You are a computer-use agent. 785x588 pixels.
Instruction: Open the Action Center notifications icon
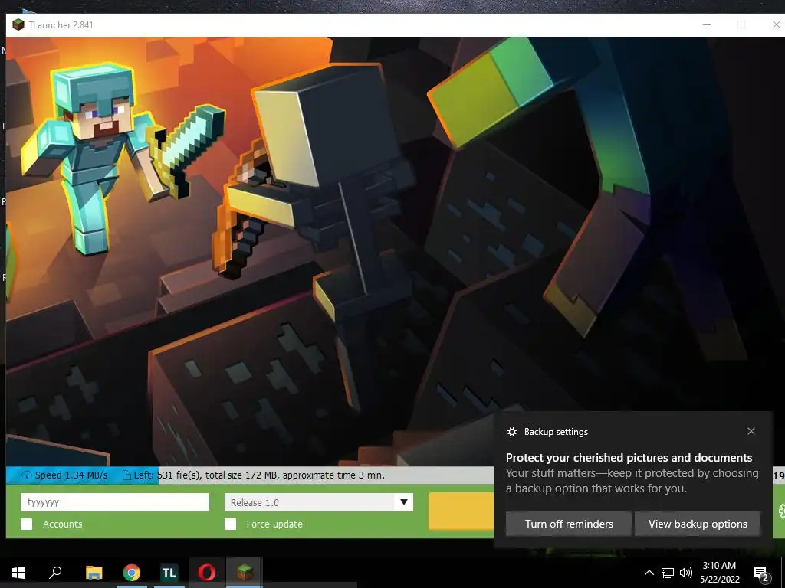[761, 573]
